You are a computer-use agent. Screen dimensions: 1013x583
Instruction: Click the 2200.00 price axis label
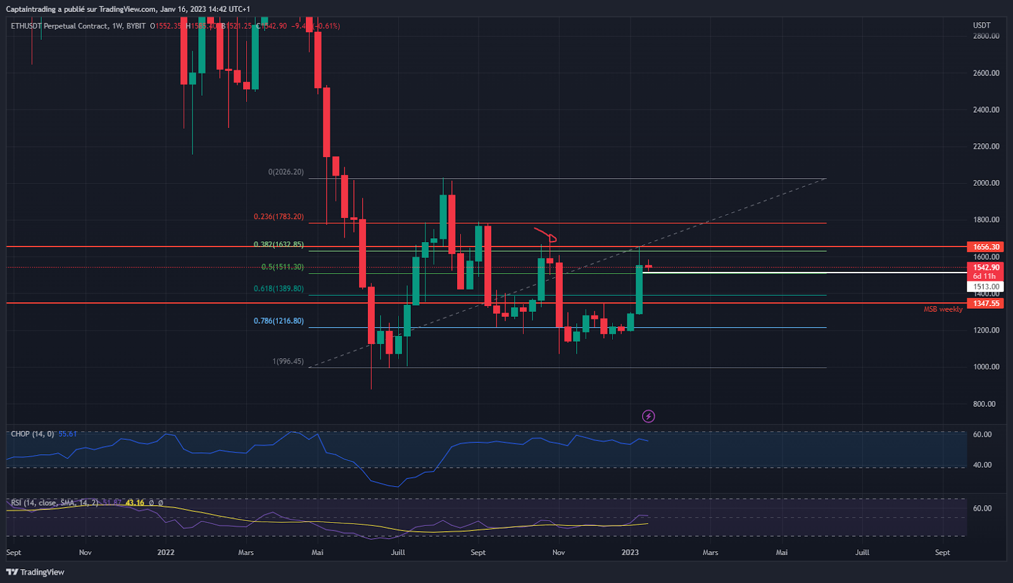click(x=986, y=146)
